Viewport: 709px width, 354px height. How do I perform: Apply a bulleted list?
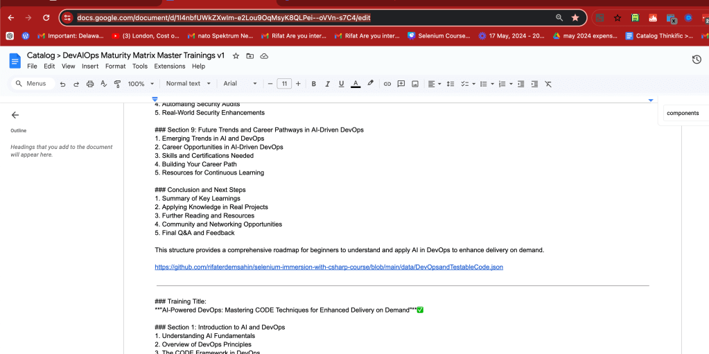pos(483,84)
